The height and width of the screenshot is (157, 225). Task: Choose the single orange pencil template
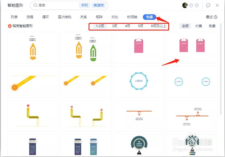pyautogui.click(x=33, y=48)
